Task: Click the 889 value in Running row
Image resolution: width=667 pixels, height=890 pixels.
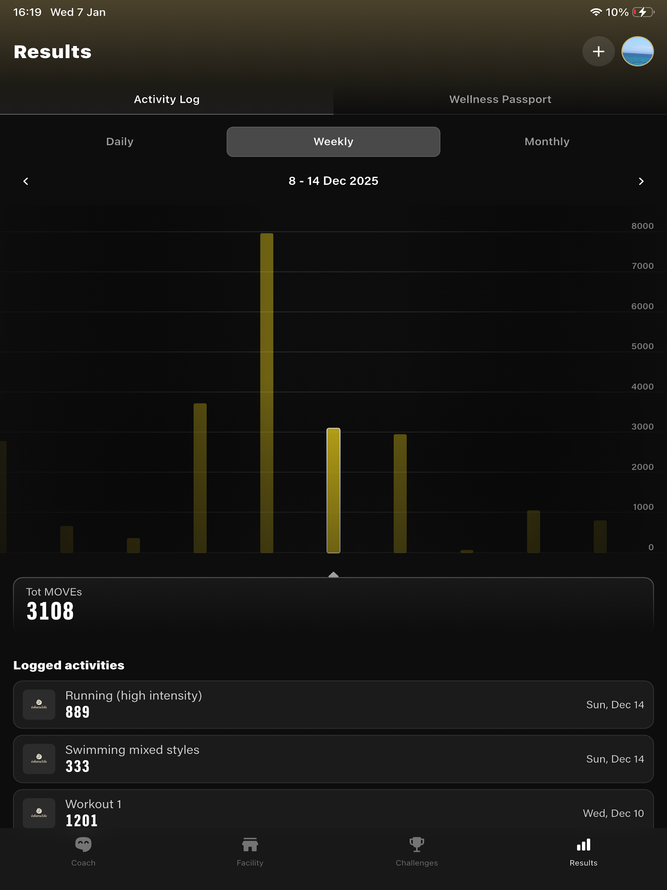Action: 78,712
